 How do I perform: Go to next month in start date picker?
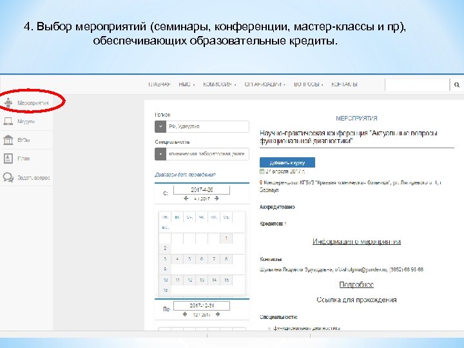[217, 198]
